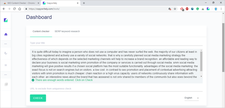Reload the current page
Image resolution: width=225 pixels, height=108 pixels.
(14, 9)
